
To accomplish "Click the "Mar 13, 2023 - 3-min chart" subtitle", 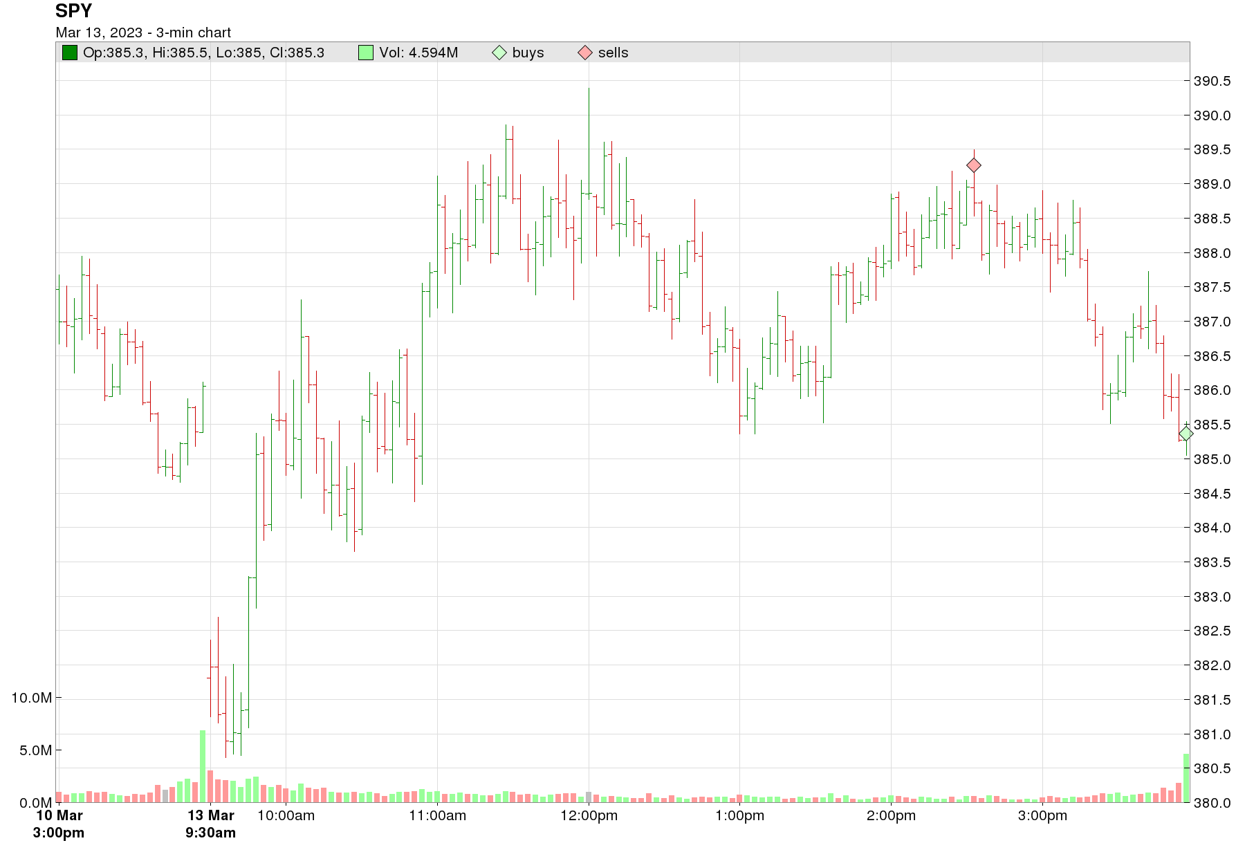I will [143, 33].
